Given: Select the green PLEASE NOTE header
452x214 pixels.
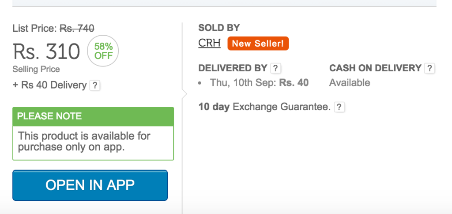Looking at the screenshot, I should click(93, 116).
